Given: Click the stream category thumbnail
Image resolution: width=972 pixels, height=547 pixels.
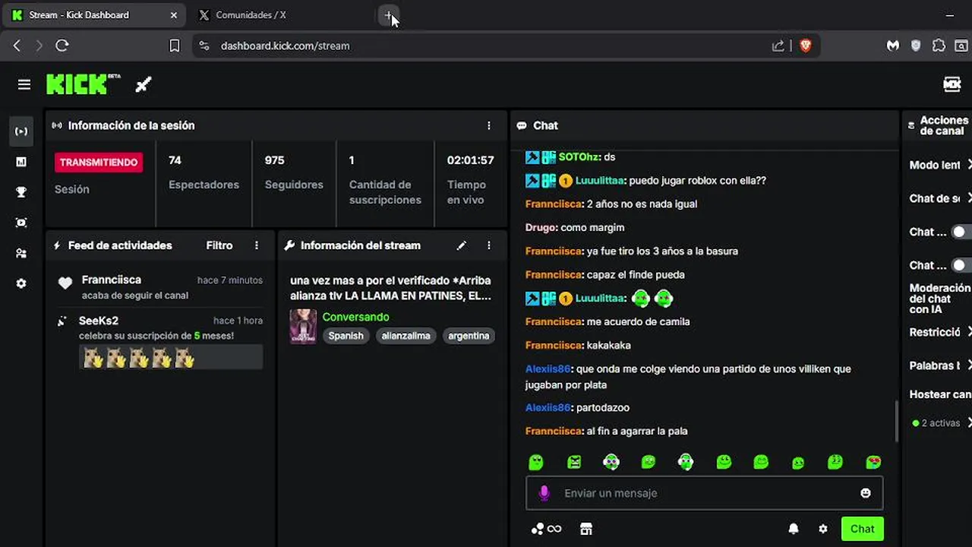Looking at the screenshot, I should point(303,327).
